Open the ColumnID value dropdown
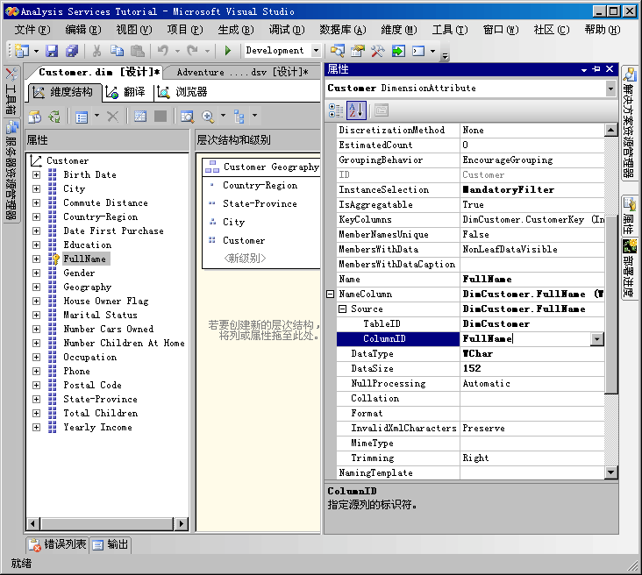This screenshot has height=575, width=642. (597, 339)
